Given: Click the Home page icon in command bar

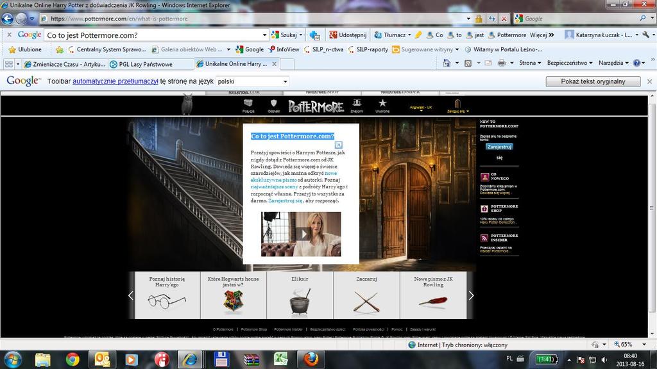Looking at the screenshot, I should point(447,63).
